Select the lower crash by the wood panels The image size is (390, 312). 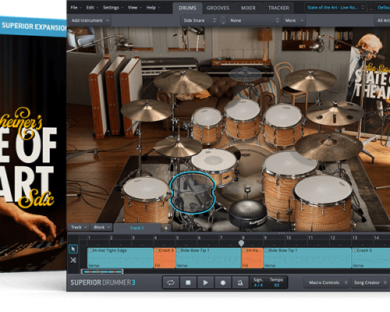[x=147, y=110]
